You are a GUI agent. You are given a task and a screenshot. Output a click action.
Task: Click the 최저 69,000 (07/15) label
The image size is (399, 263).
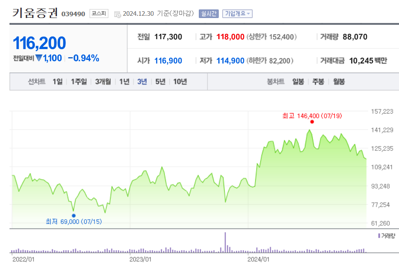[74, 222]
